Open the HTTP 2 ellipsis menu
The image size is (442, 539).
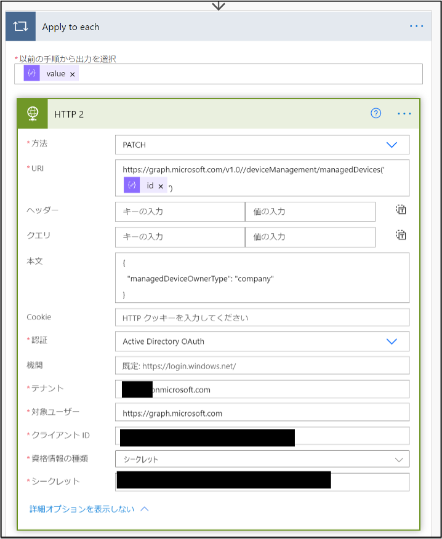tap(404, 114)
